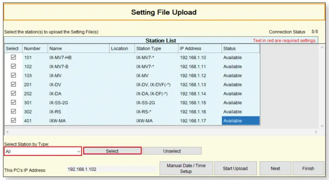Screen dimensions: 329x180
Task: Deselect the checkbox for station 202 IX-DA
Action: tap(13, 93)
